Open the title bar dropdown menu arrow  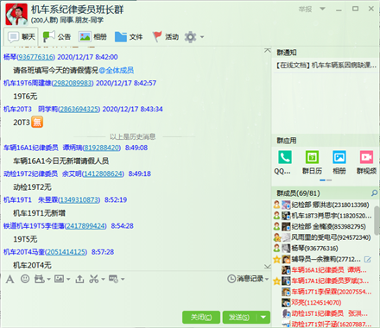tap(323, 9)
